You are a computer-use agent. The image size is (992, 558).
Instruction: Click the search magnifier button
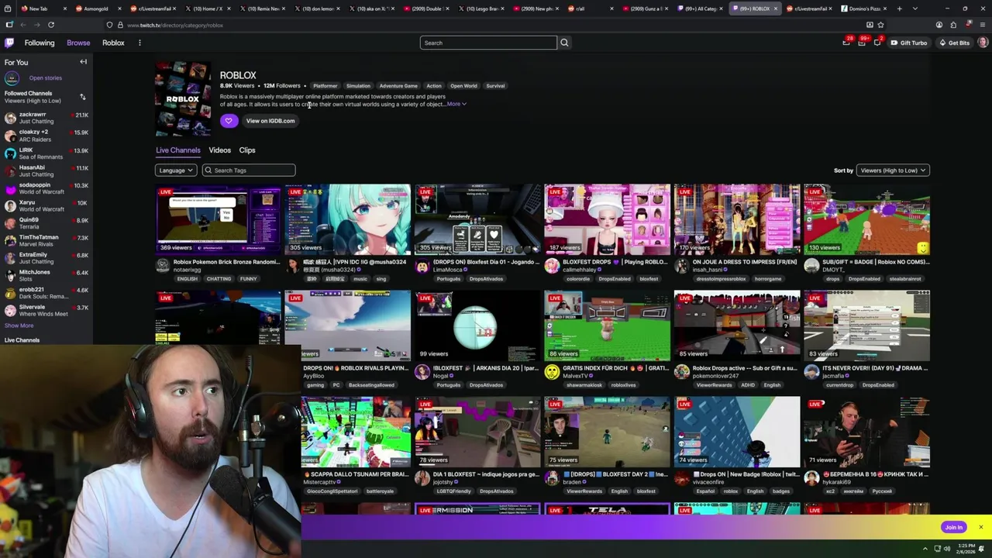click(564, 43)
